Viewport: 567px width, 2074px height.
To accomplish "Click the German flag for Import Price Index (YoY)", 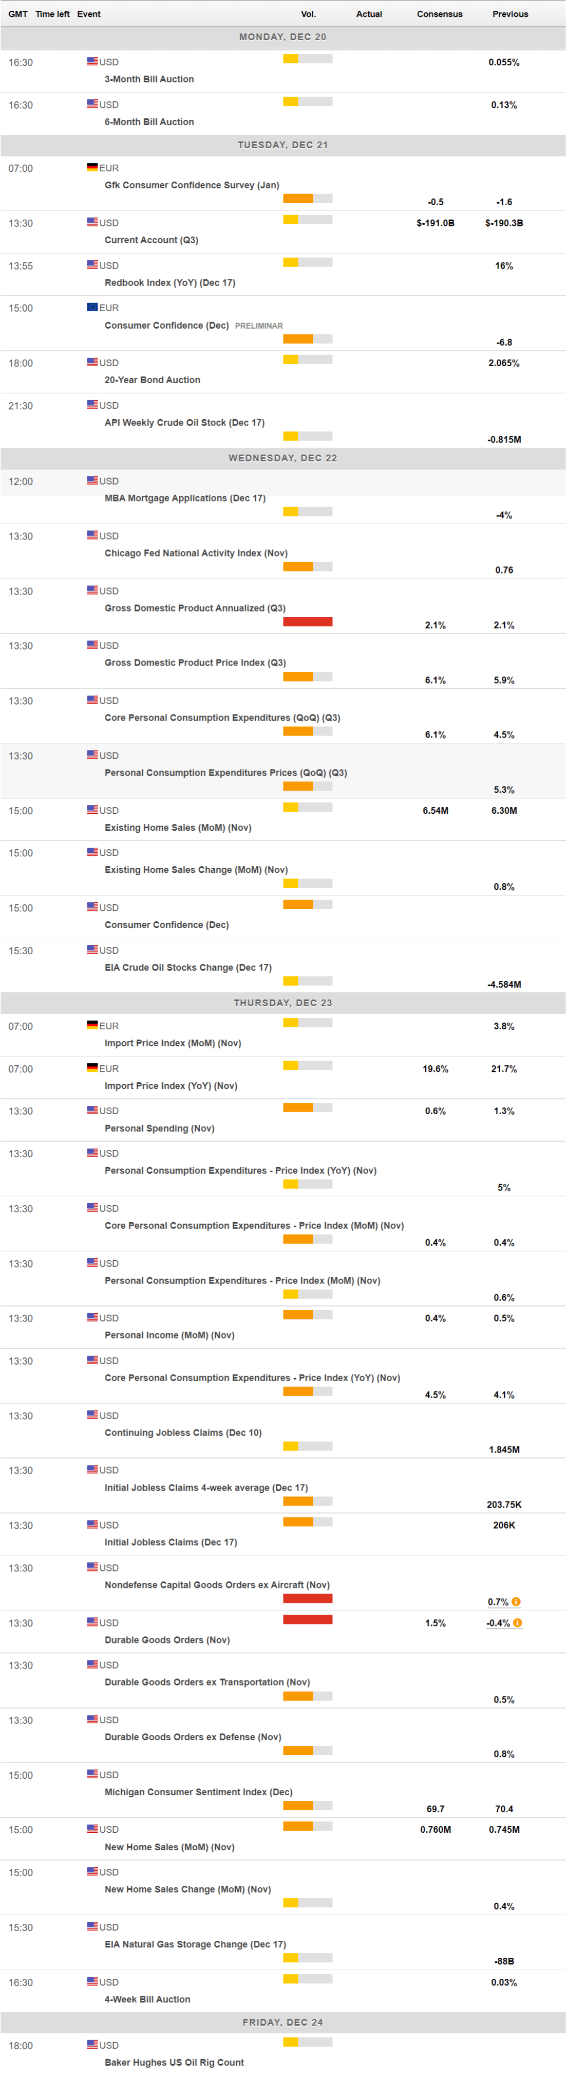I will (92, 1067).
